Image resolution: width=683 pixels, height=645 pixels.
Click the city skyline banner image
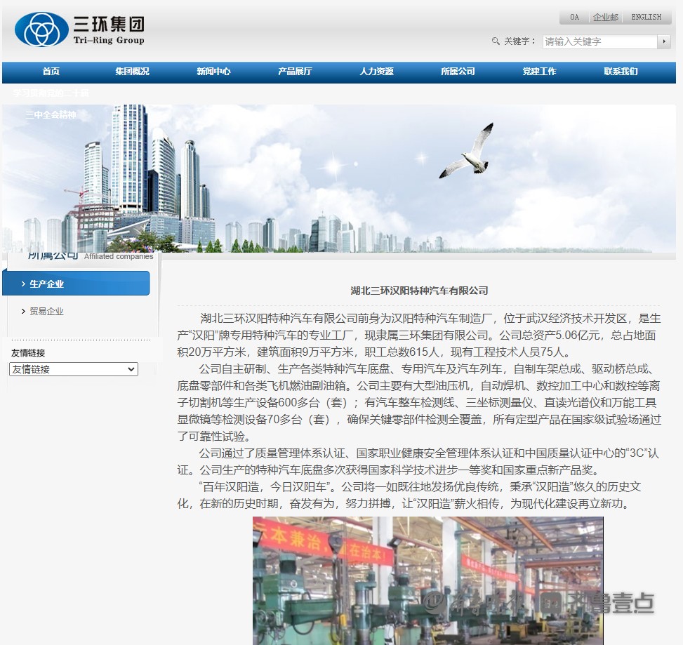[339, 178]
